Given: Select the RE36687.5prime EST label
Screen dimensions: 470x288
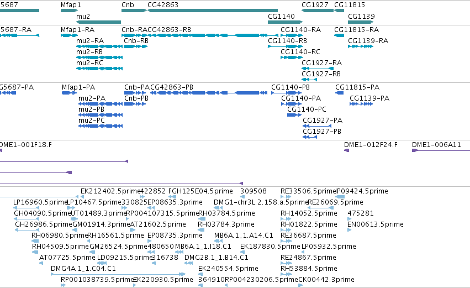Looking at the screenshot, I should (x=308, y=236).
